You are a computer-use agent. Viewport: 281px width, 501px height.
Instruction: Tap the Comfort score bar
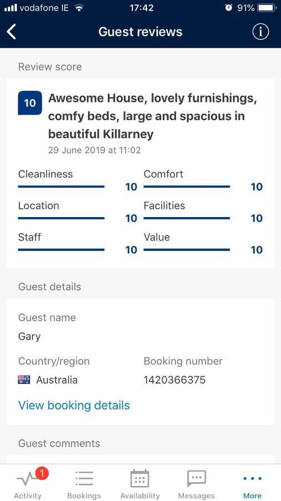click(187, 186)
